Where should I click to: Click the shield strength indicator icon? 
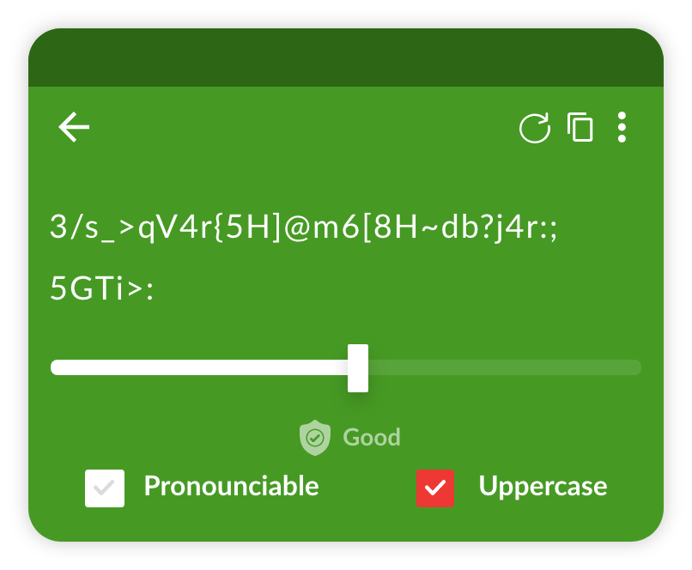(315, 438)
